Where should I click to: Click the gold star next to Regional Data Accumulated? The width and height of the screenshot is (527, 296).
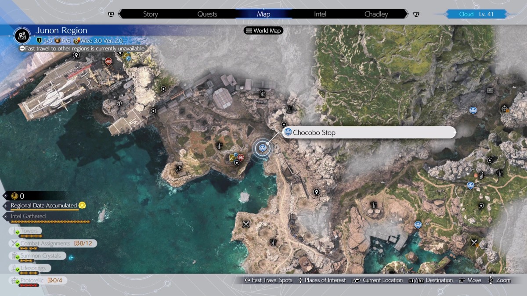(82, 205)
